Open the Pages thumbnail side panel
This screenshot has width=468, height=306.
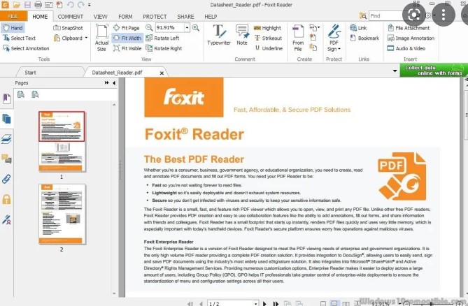pyautogui.click(x=6, y=119)
